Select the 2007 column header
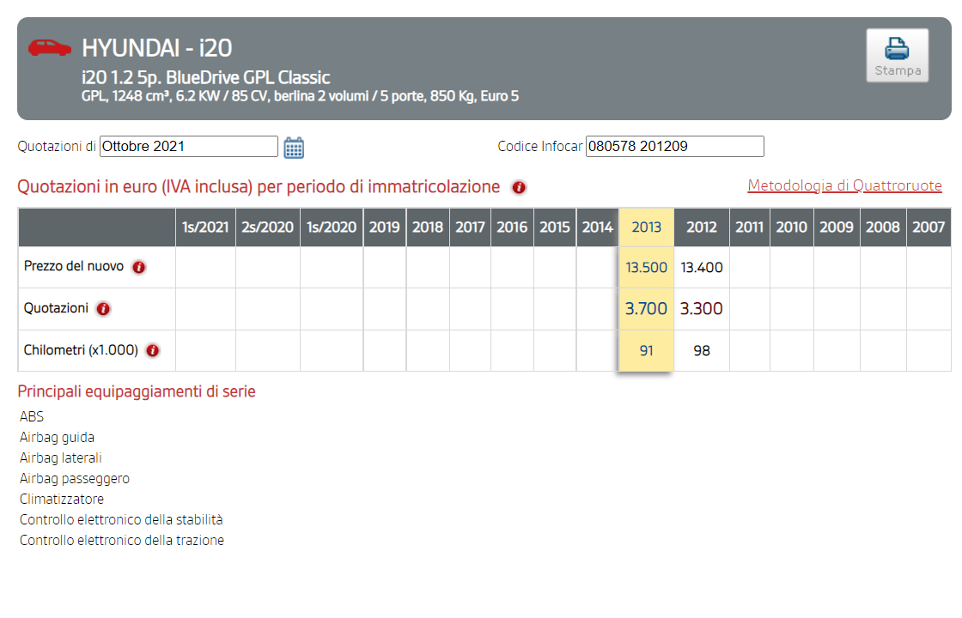 pyautogui.click(x=929, y=227)
